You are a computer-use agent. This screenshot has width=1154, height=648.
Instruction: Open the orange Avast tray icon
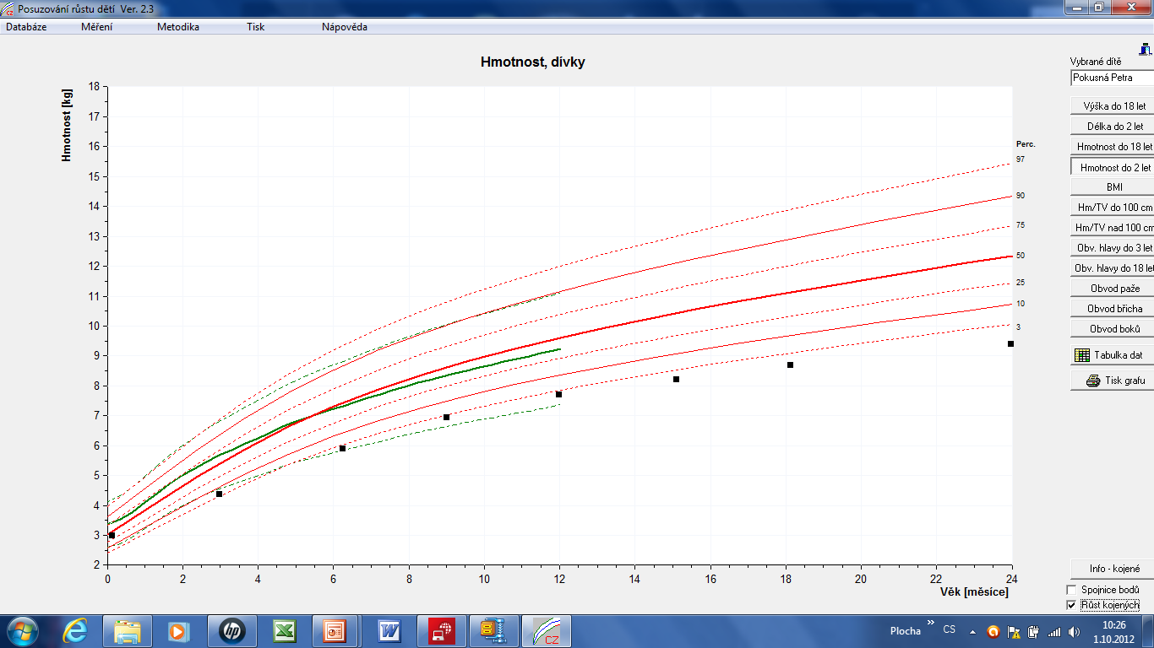point(993,631)
